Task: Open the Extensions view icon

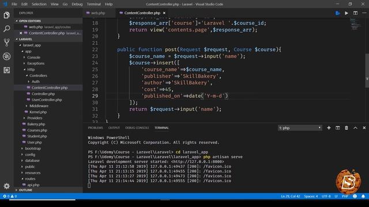Action: point(6,70)
